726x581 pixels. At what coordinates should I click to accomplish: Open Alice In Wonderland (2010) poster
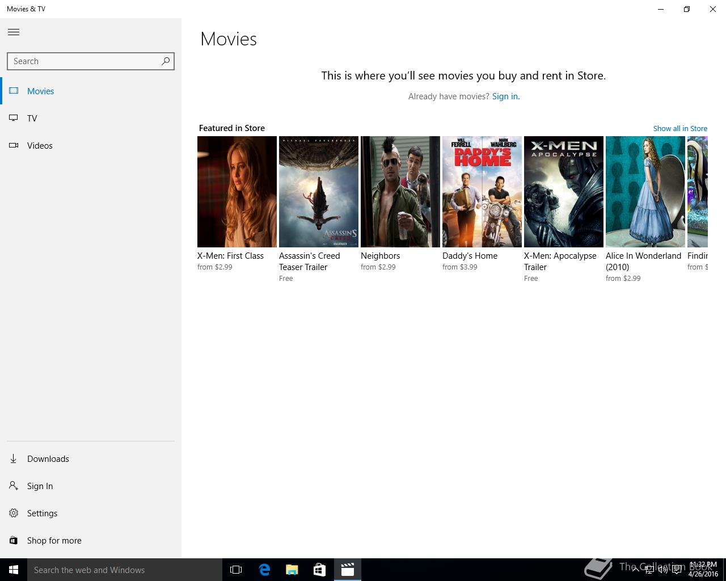tap(645, 192)
